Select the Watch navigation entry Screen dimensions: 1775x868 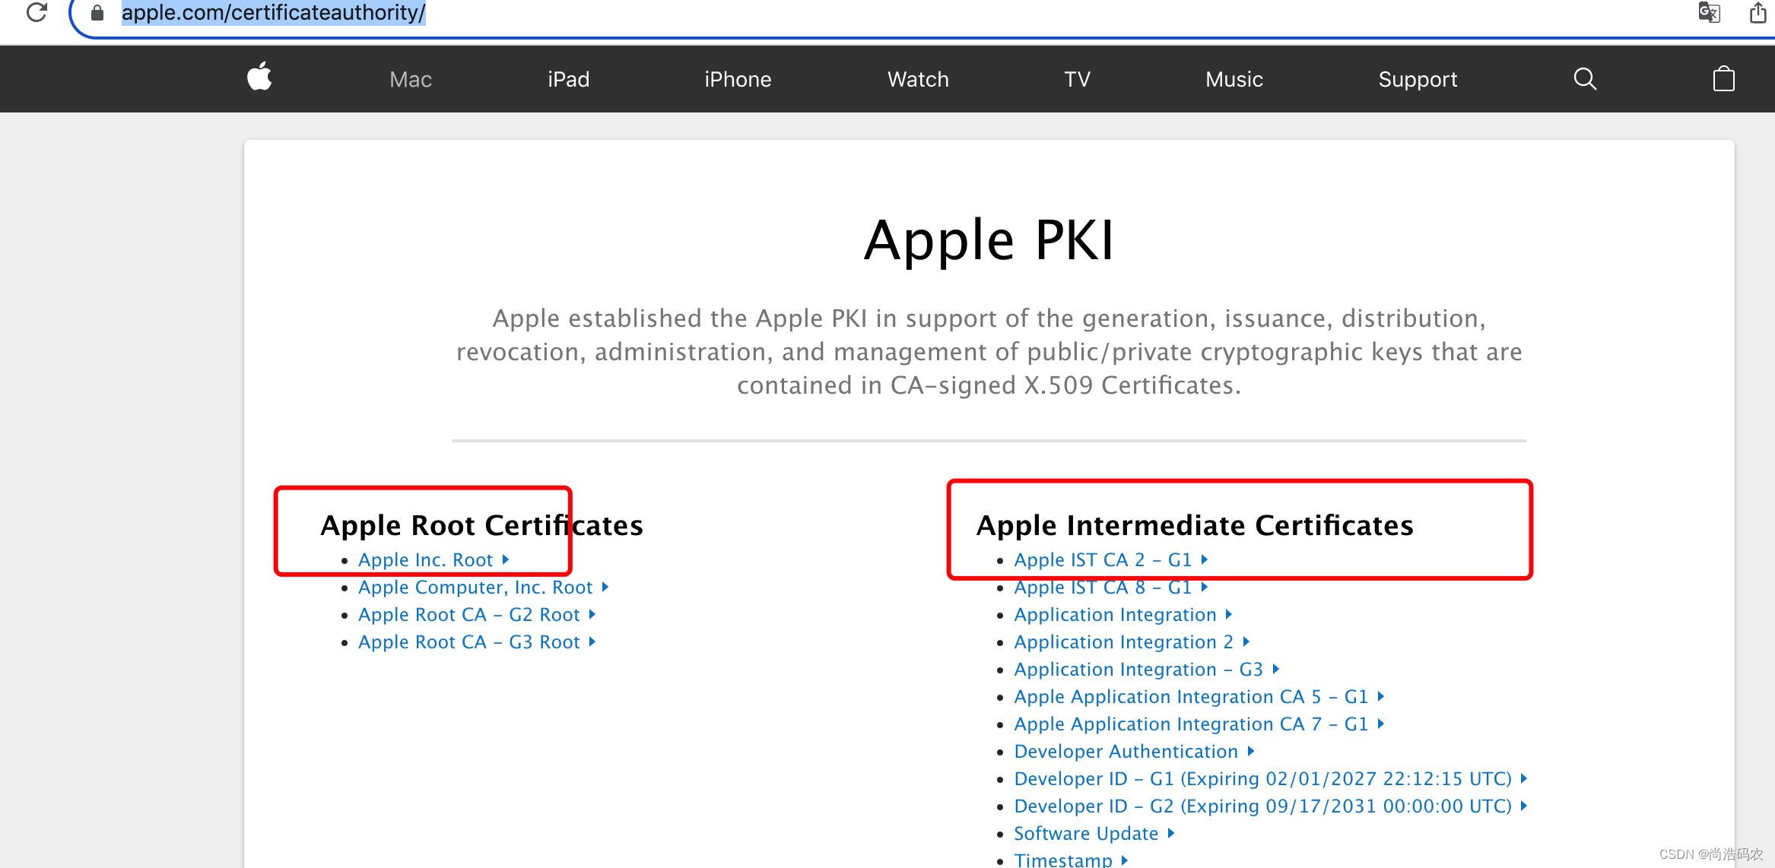point(917,78)
